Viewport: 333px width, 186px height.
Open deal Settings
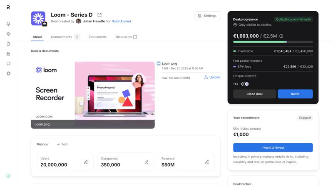pyautogui.click(x=207, y=16)
